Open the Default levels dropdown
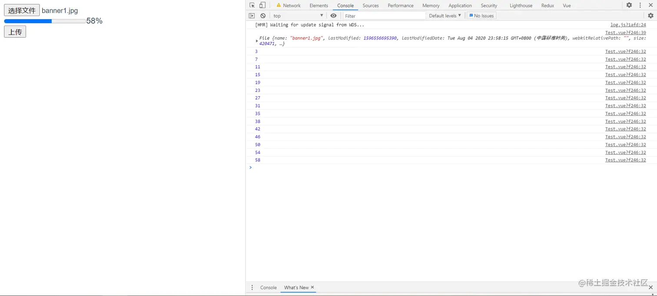This screenshot has height=296, width=657. (445, 16)
